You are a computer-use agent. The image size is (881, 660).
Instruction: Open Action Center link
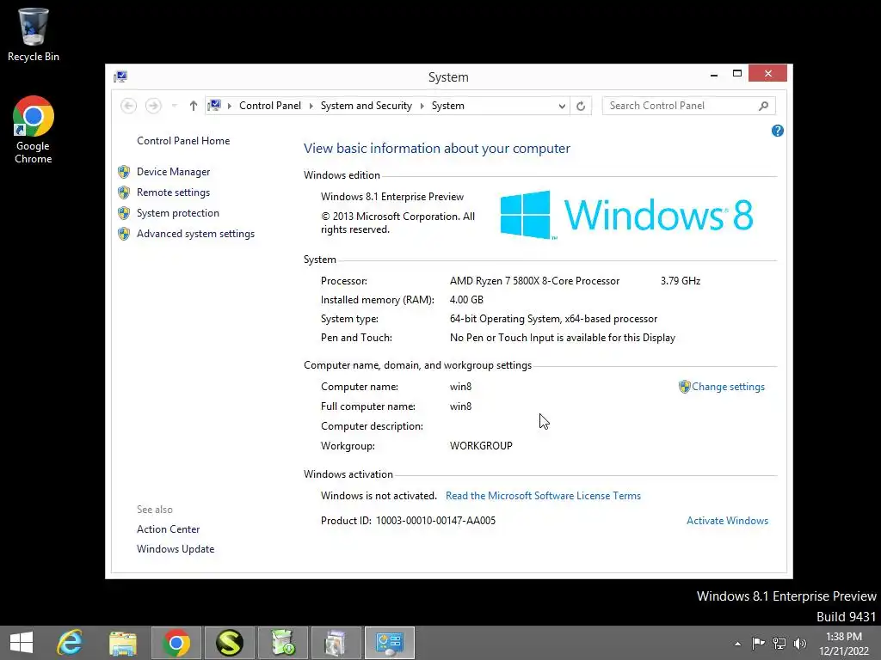pyautogui.click(x=168, y=529)
